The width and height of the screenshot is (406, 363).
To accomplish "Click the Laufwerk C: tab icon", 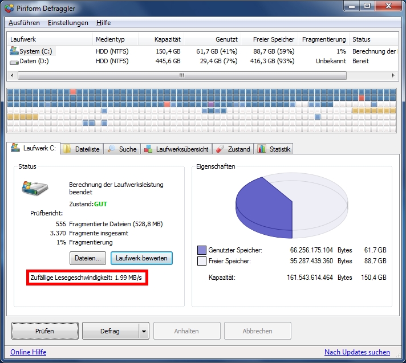I will 15,148.
